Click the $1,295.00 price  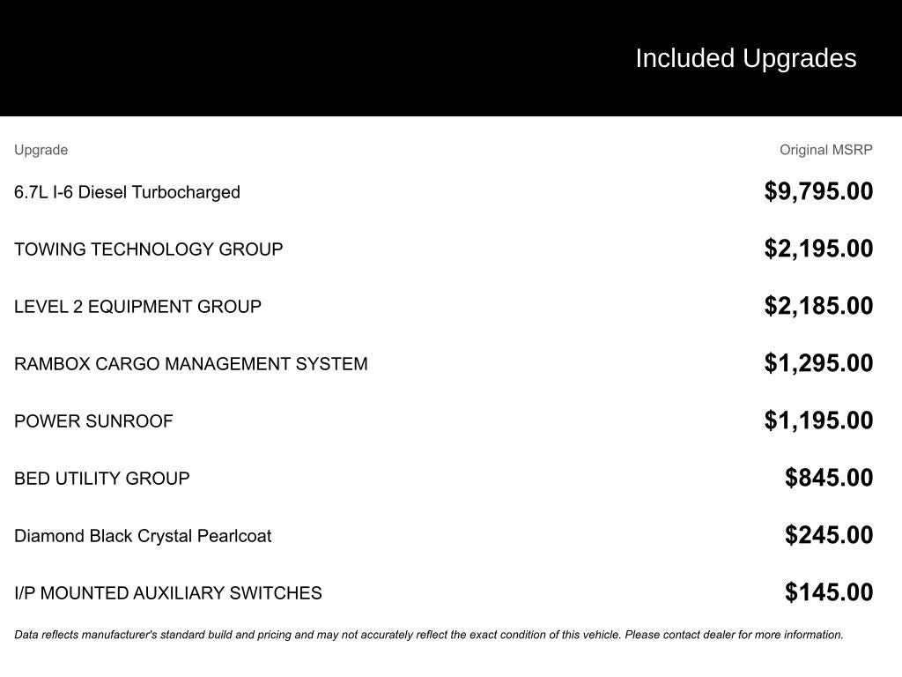[818, 363]
